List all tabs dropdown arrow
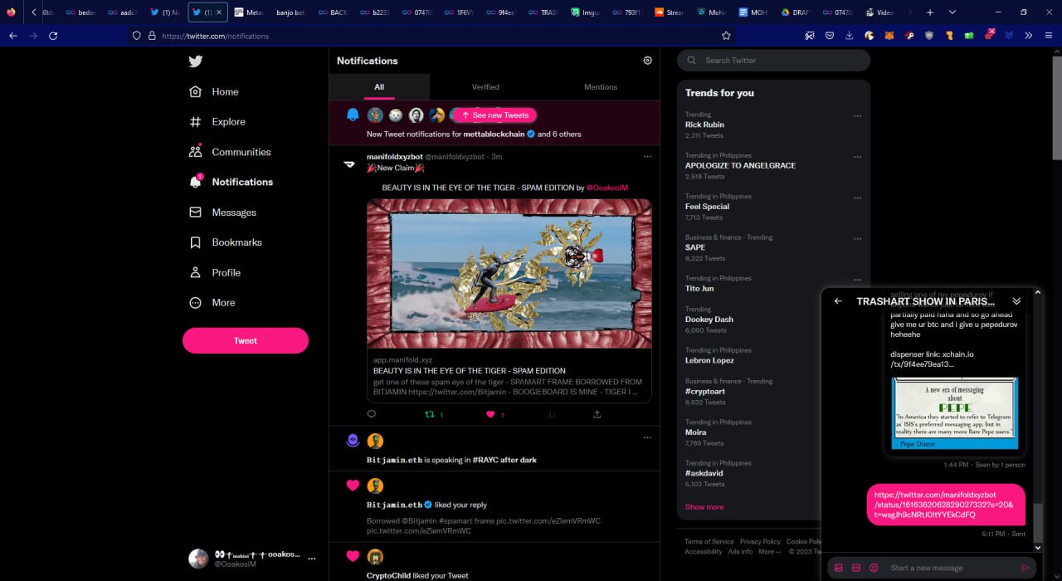The height and width of the screenshot is (581, 1062). (952, 12)
